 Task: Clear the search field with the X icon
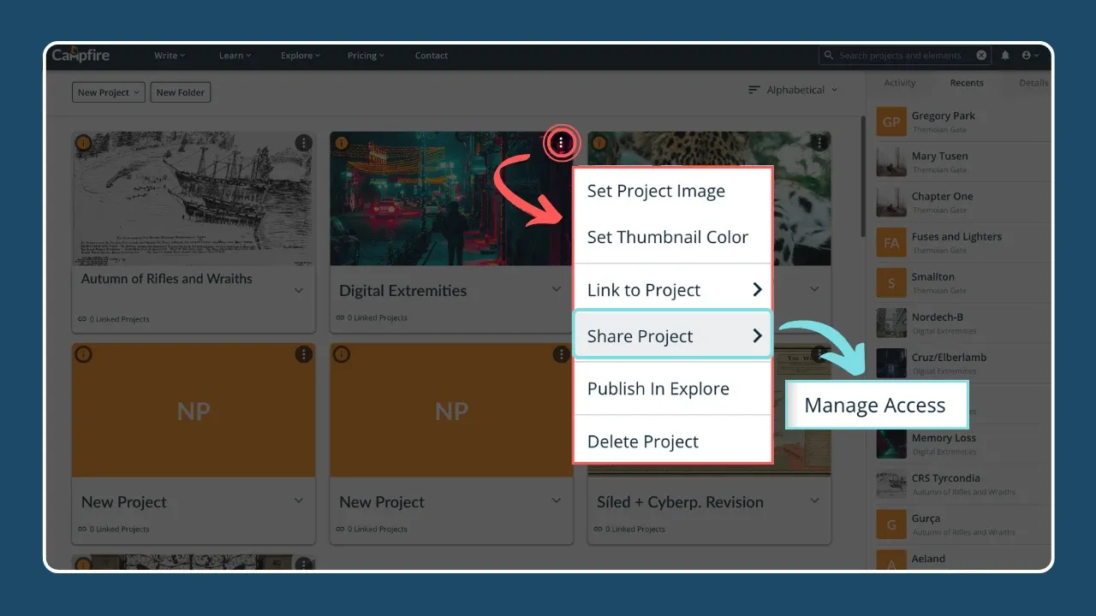click(x=981, y=56)
